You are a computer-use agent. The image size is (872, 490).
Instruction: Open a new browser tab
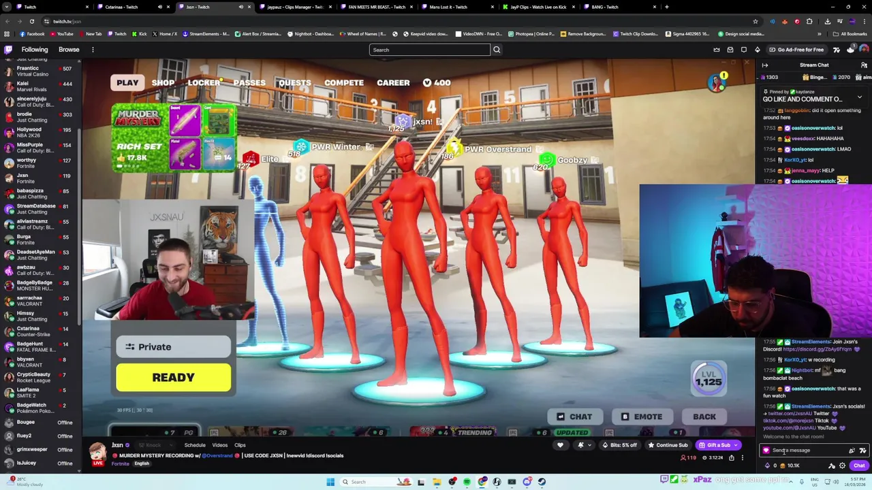coord(666,7)
